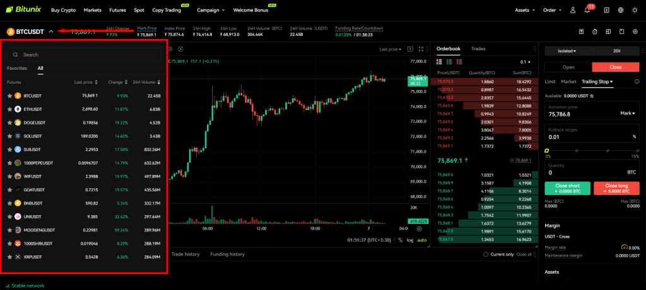646x290 pixels.
Task: Select the Favorites tab in pair list
Action: [17, 68]
